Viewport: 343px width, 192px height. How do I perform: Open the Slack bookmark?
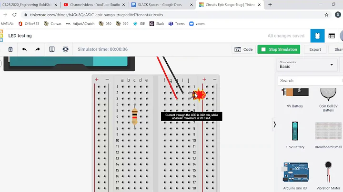coord(157,24)
